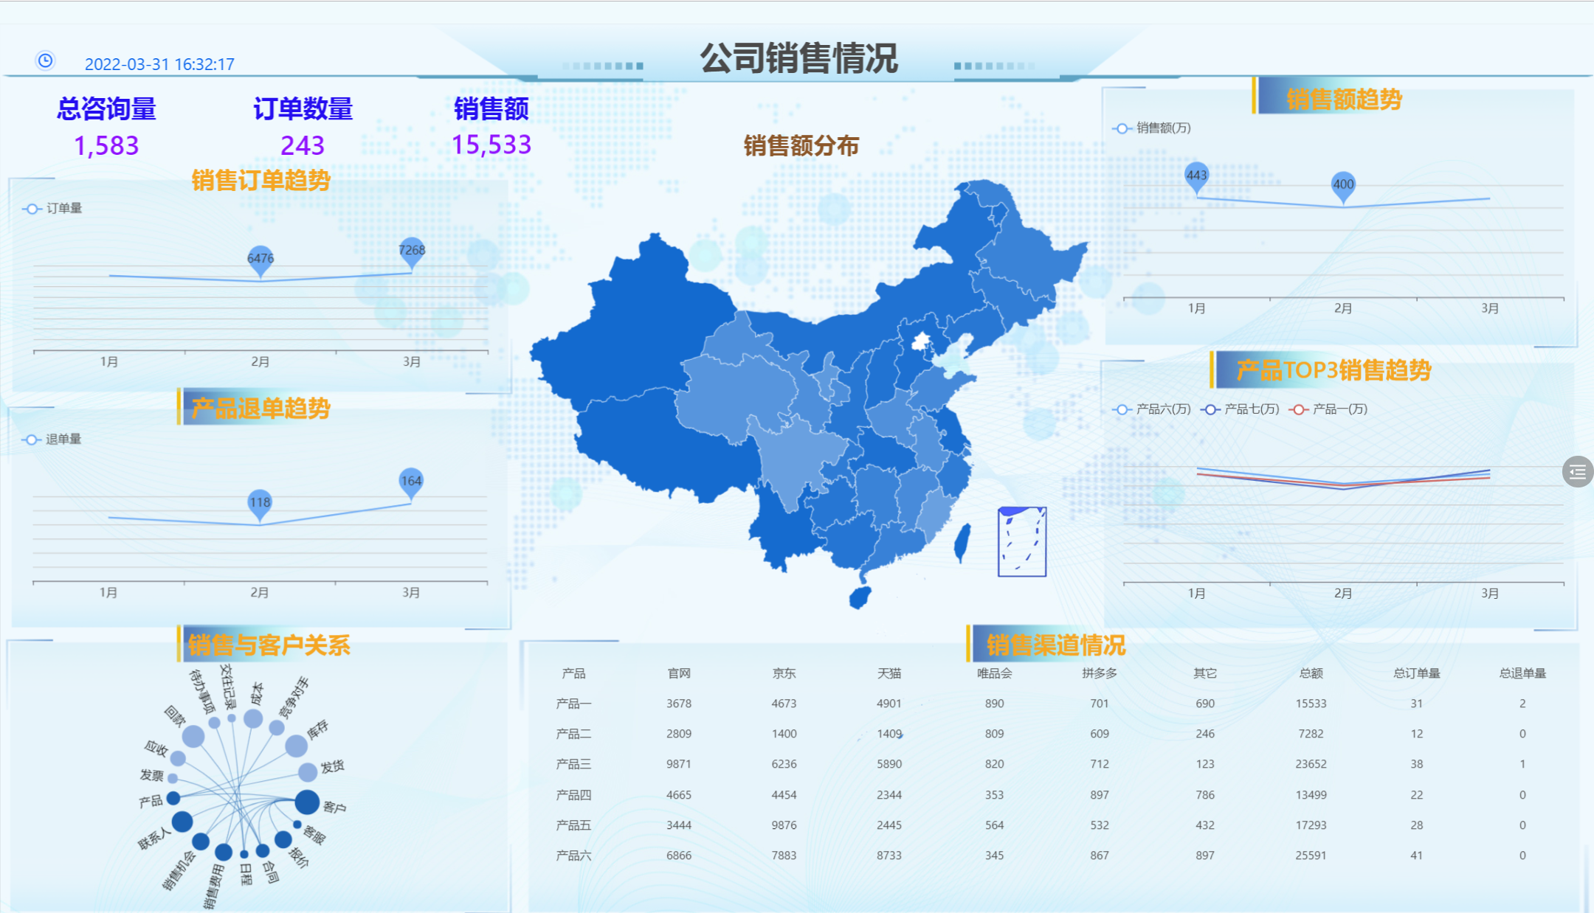Click the 发货 node in relationship graph

308,772
